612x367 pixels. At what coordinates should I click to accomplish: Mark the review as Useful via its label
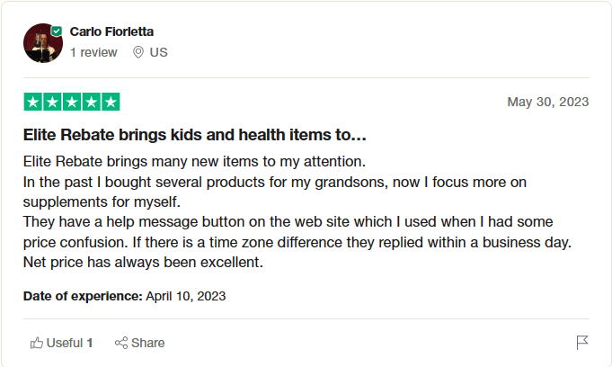click(65, 343)
